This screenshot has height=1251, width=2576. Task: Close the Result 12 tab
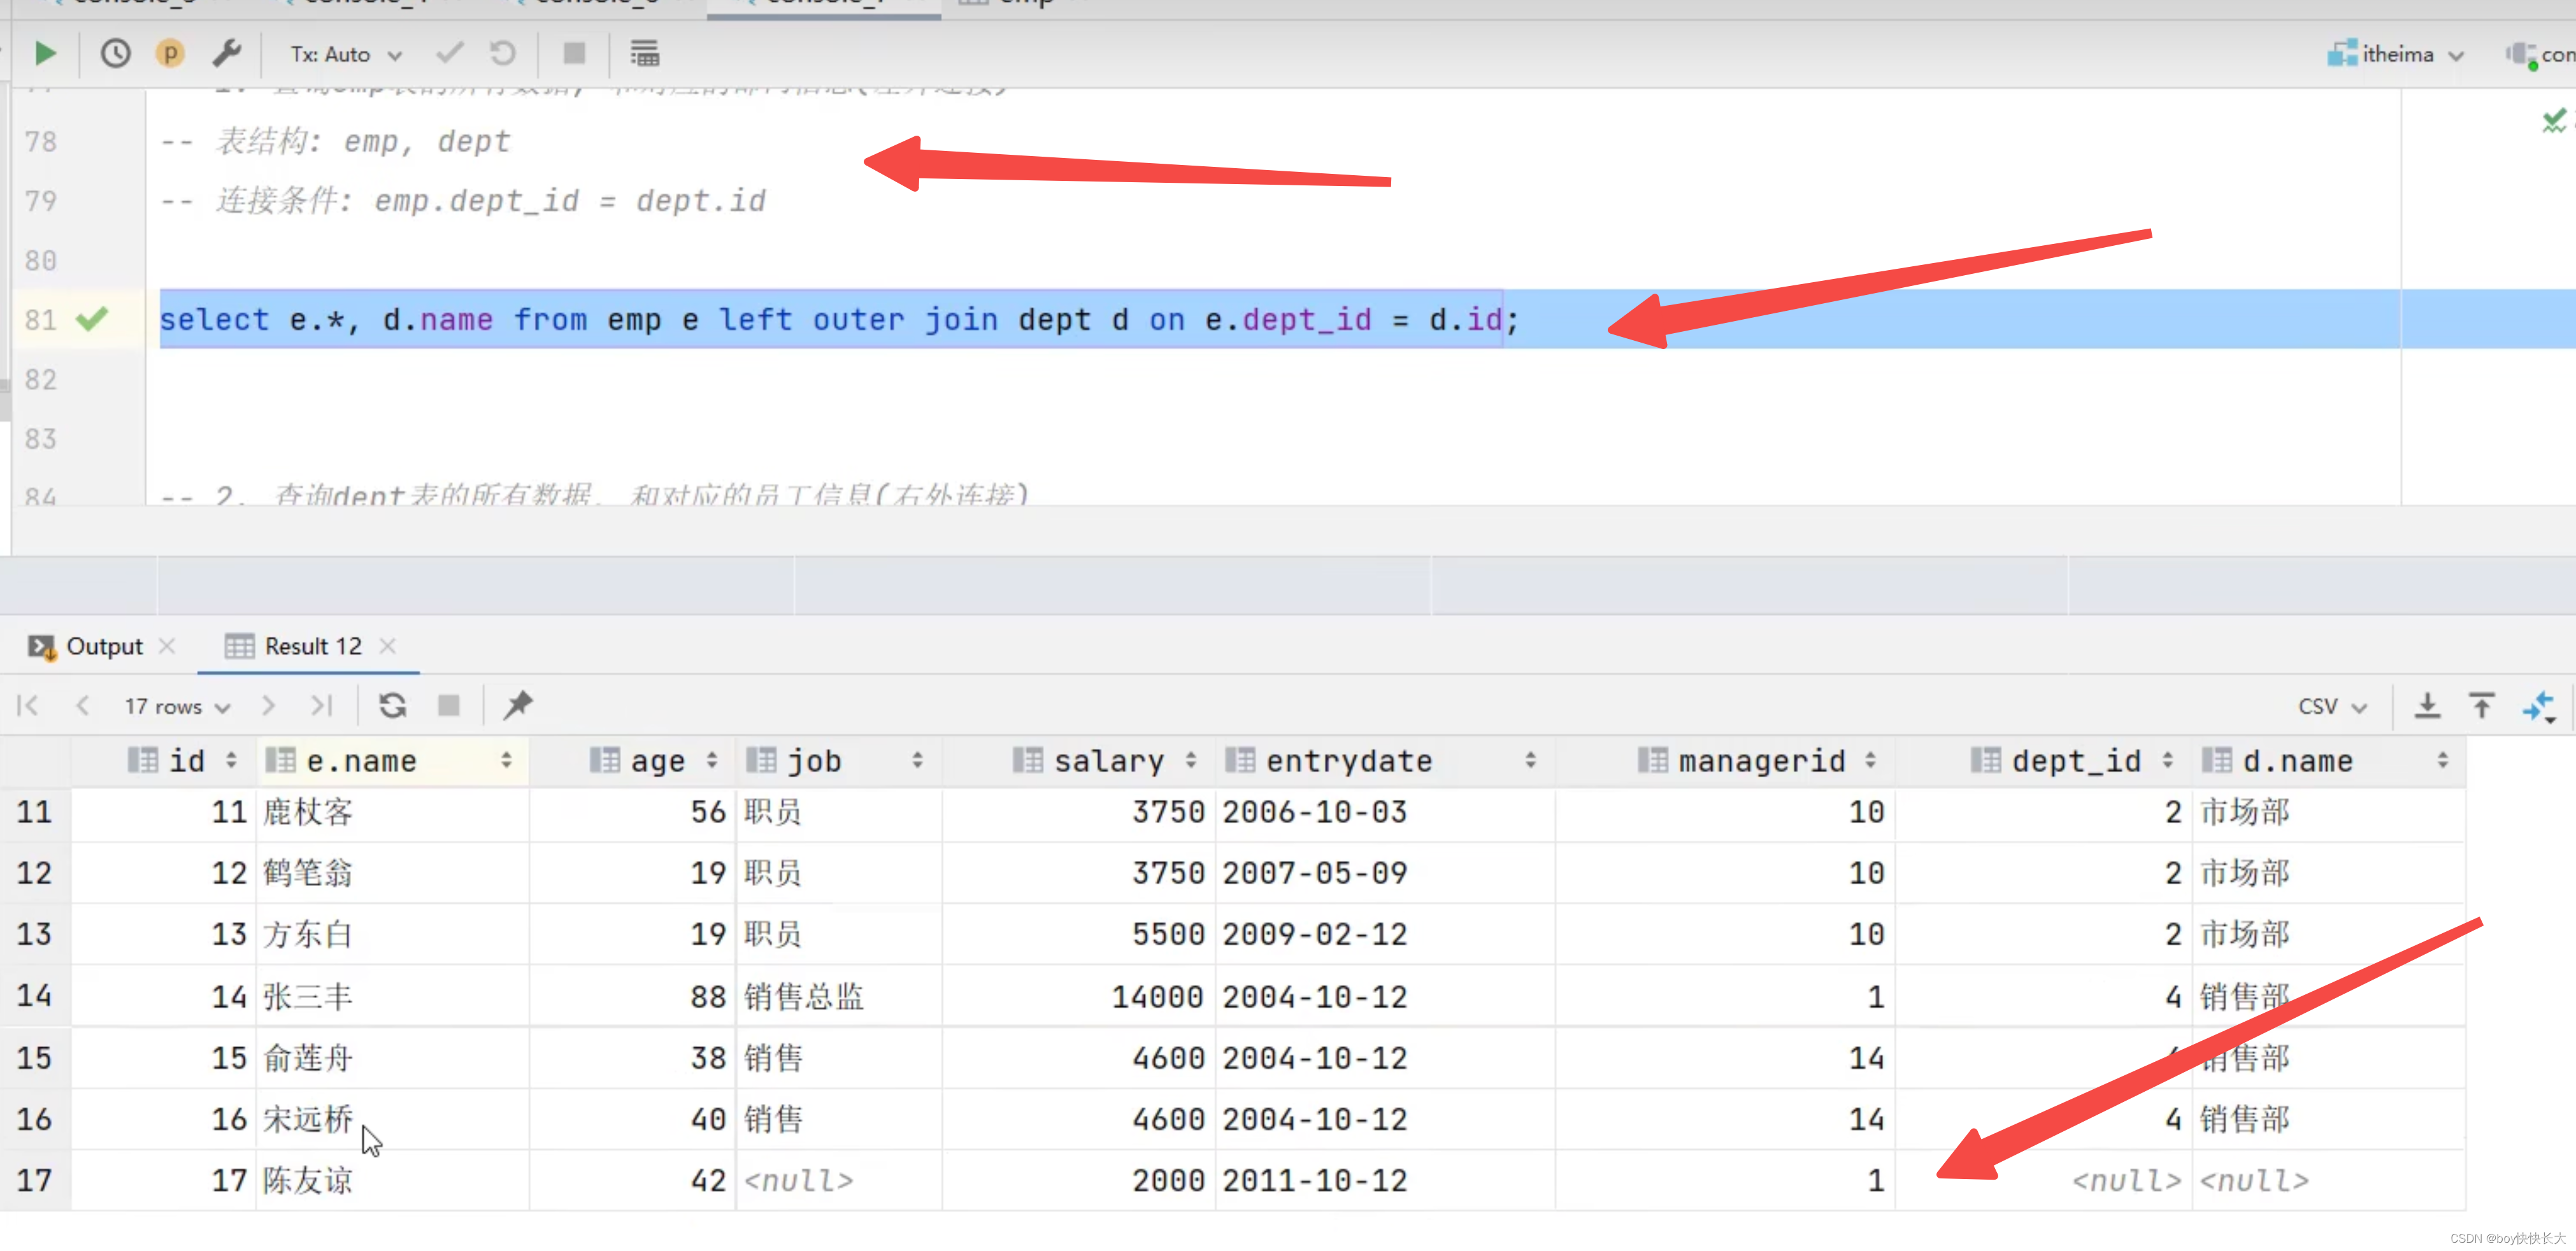pos(388,646)
